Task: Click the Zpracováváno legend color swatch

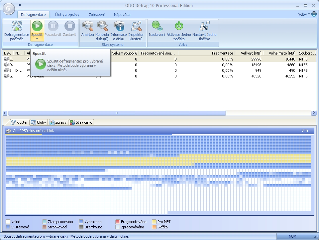Action: click(x=118, y=227)
